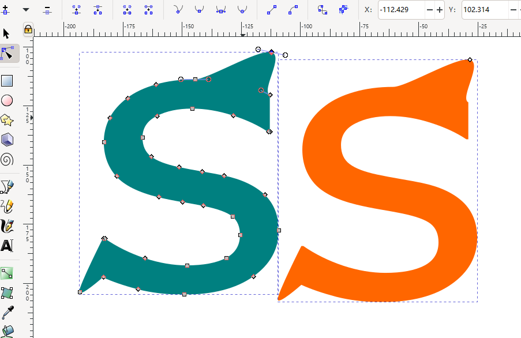This screenshot has width=521, height=338.
Task: Select the Rectangle tool
Action: pos(7,81)
